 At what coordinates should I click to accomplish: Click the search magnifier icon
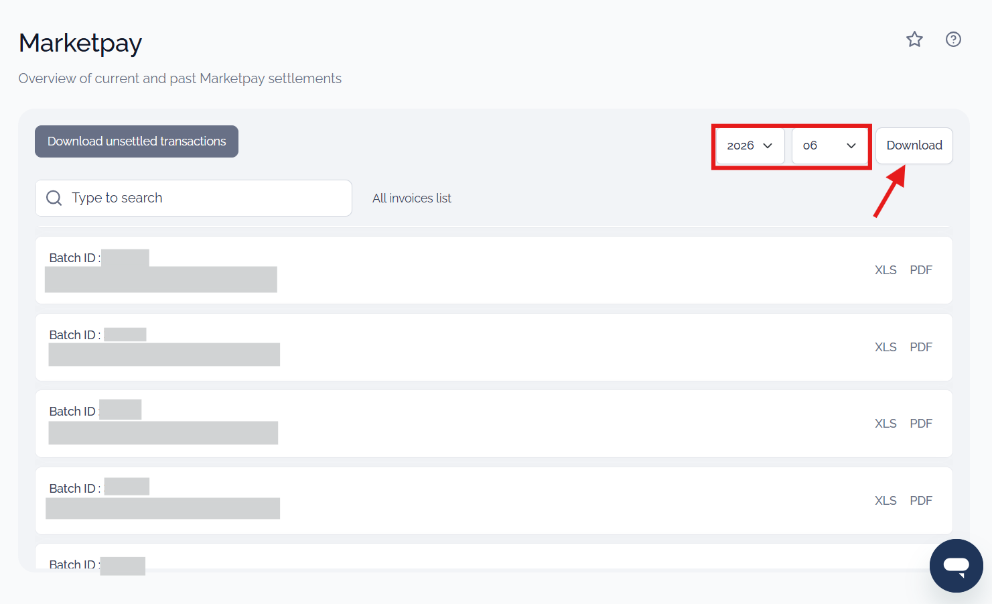tap(54, 198)
